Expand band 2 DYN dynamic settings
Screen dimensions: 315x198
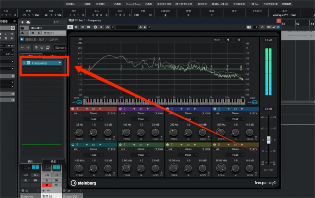pos(159,113)
